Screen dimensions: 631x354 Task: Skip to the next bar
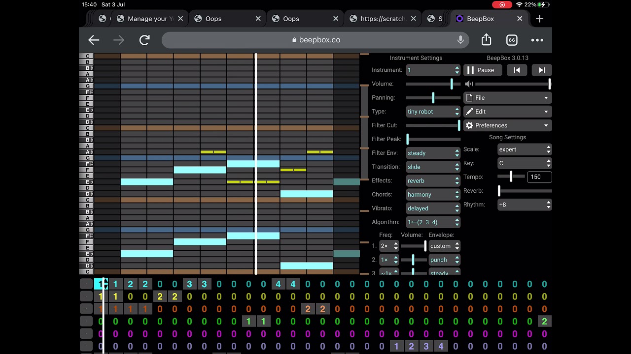[x=542, y=70]
